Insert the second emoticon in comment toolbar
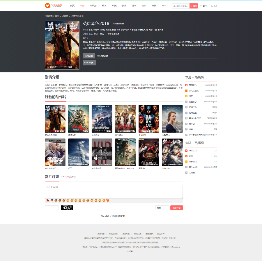The image size is (262, 261). coord(52,201)
